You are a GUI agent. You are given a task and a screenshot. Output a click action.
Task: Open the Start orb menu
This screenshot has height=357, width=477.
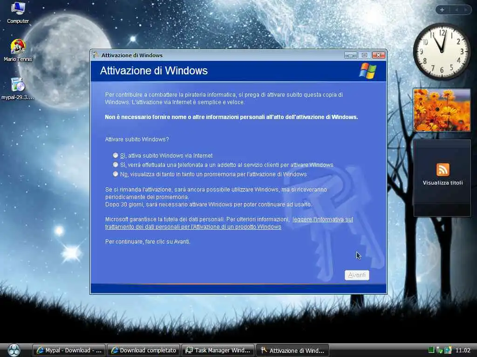tap(14, 350)
